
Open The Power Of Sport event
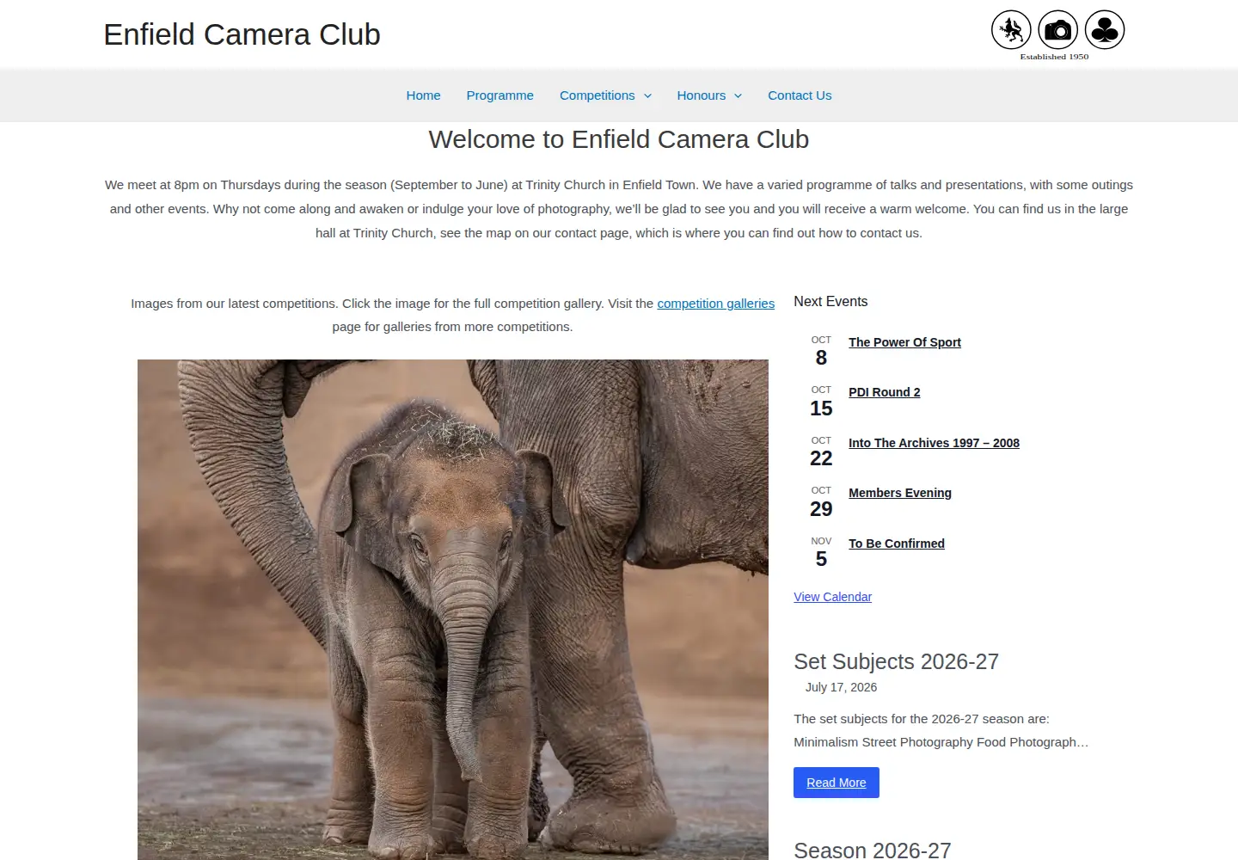tap(904, 342)
